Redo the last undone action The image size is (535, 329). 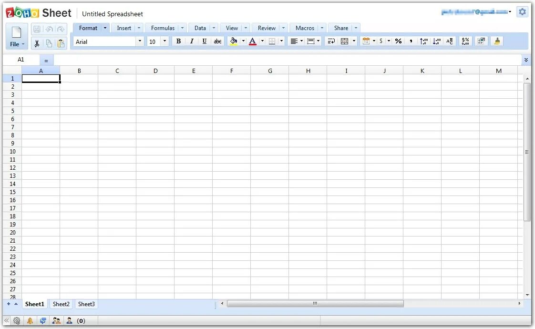click(61, 30)
